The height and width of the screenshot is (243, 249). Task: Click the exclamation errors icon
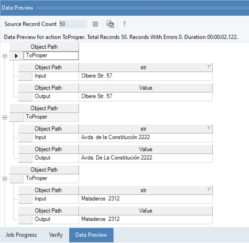pos(124,24)
